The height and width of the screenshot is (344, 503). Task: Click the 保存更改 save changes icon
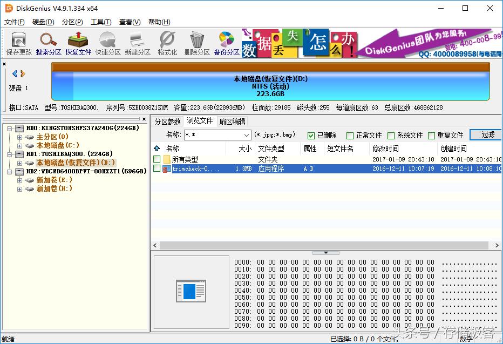coord(19,43)
